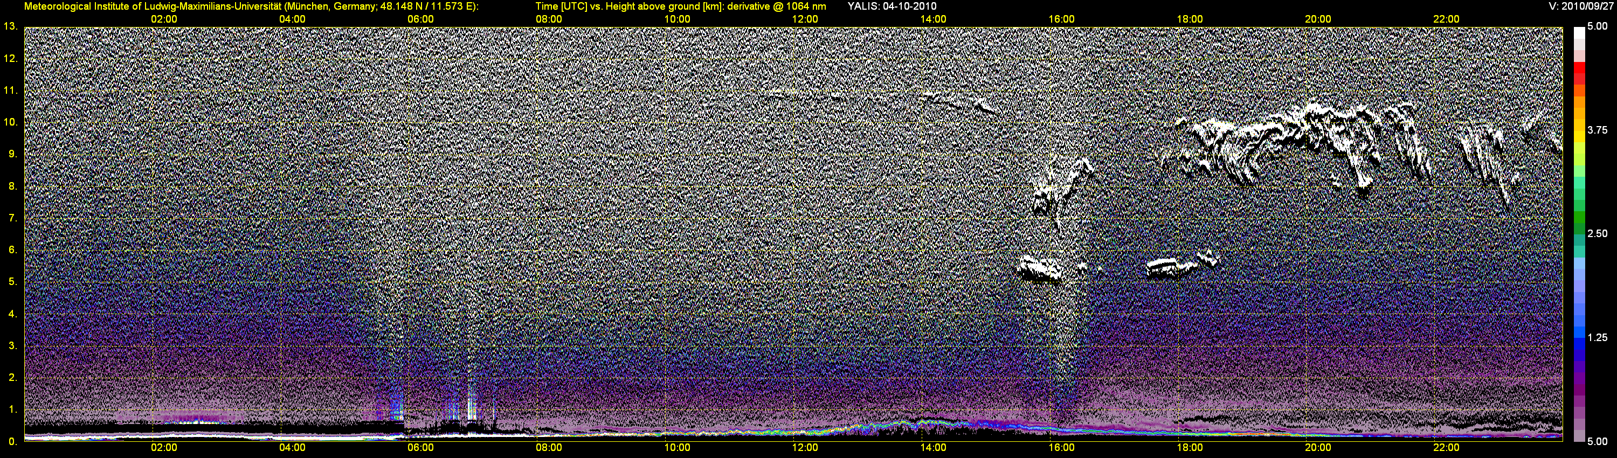Click the 'YALIS: 04-10-2010' label
The width and height of the screenshot is (1617, 458).
tap(892, 6)
